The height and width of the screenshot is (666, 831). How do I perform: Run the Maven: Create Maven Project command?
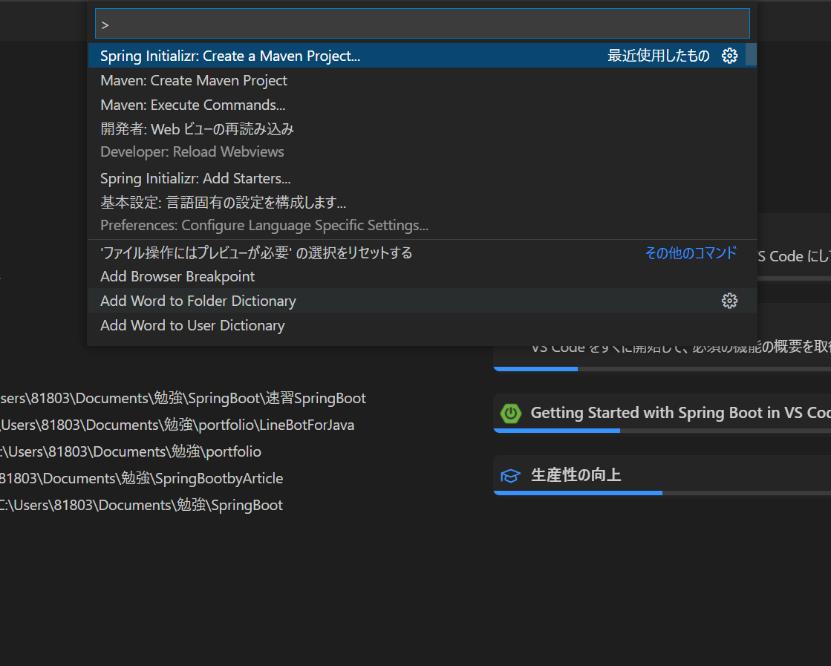[x=193, y=80]
